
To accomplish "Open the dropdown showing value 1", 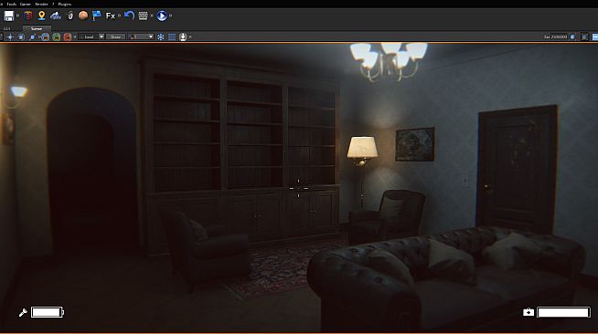I will pos(141,37).
